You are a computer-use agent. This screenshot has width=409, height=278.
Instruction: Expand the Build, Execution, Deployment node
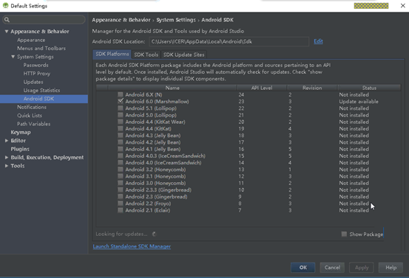[6, 157]
